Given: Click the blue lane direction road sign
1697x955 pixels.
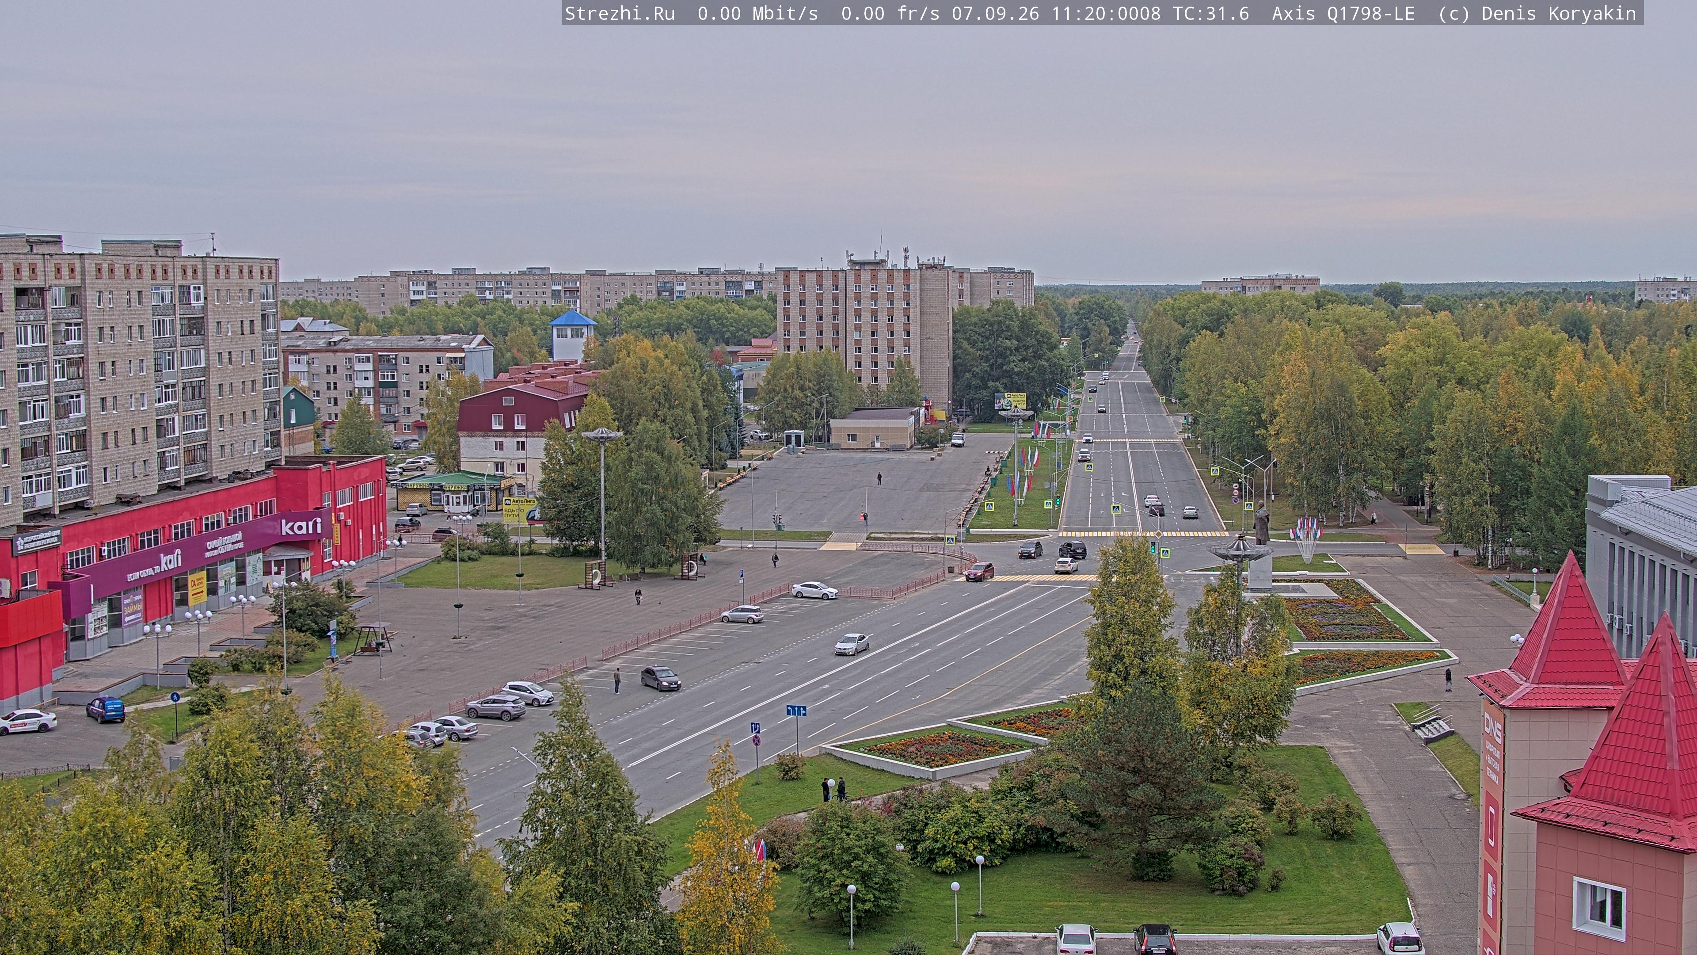Looking at the screenshot, I should (796, 711).
